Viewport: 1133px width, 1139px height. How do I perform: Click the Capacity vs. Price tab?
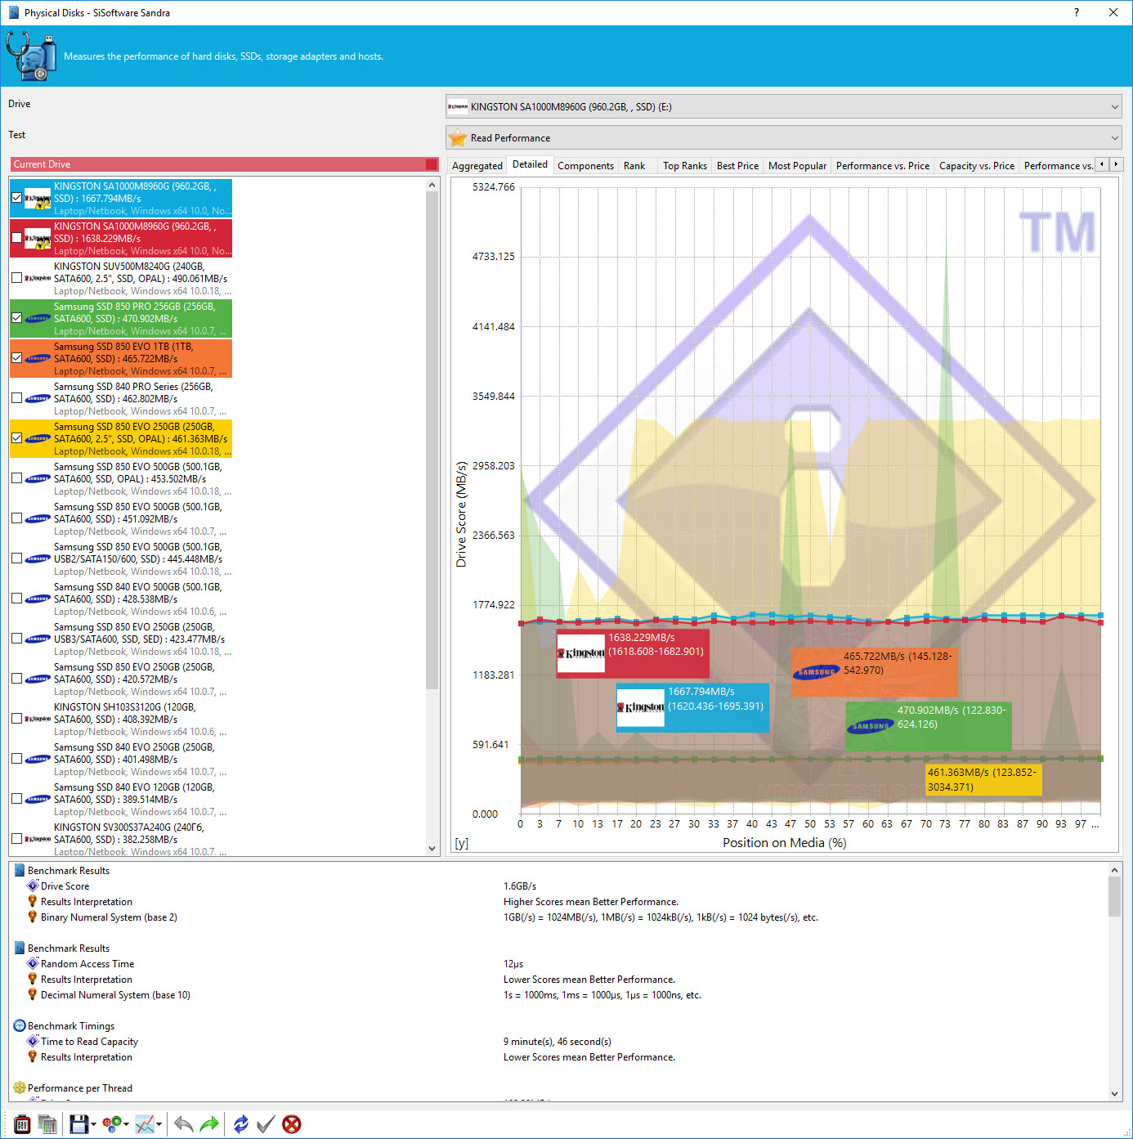point(977,165)
